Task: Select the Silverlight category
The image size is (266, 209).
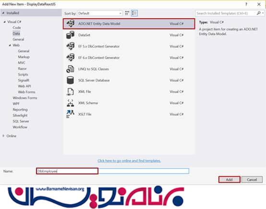Action: click(x=20, y=115)
